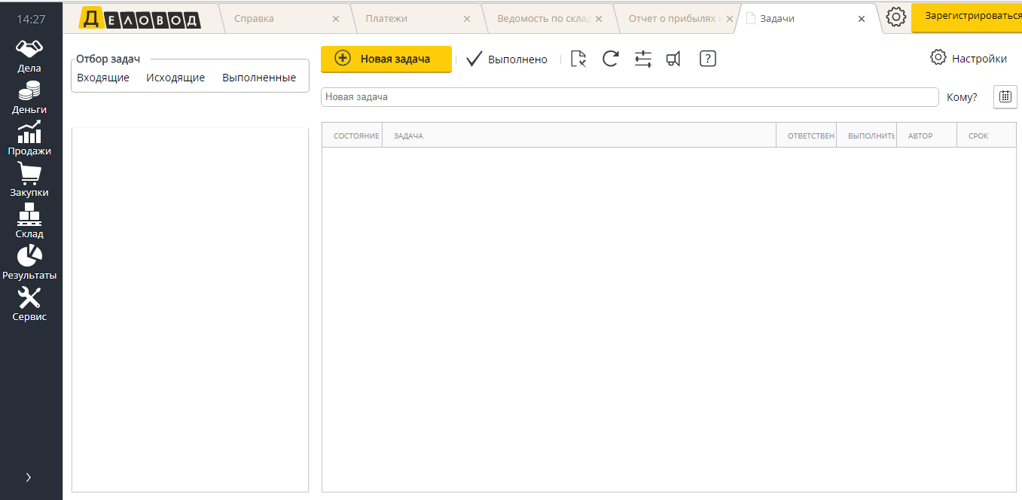Open the question mark help icon
Image resolution: width=1022 pixels, height=500 pixels.
coord(707,59)
